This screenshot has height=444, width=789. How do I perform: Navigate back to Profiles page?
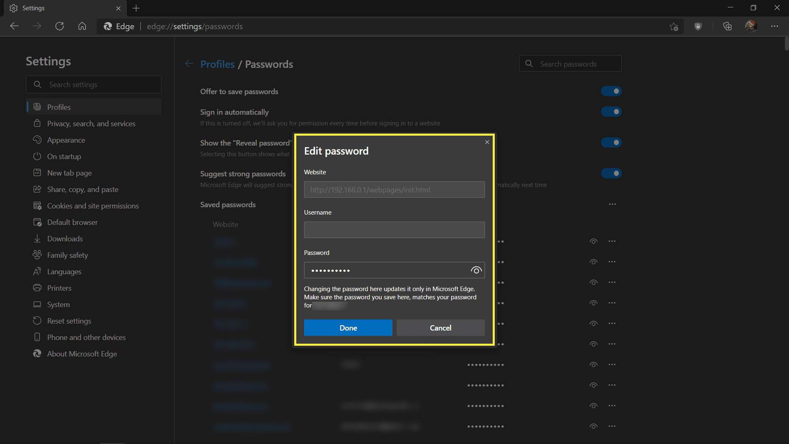click(217, 64)
